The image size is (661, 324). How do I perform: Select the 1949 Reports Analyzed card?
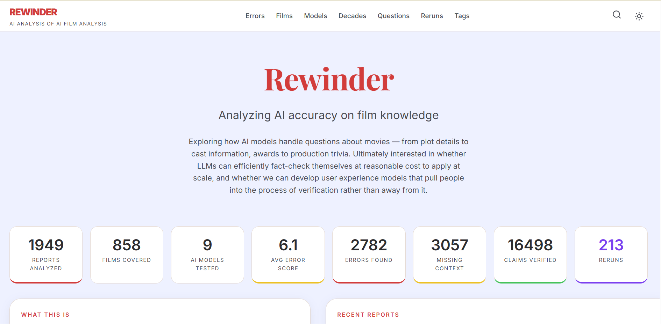[46, 255]
